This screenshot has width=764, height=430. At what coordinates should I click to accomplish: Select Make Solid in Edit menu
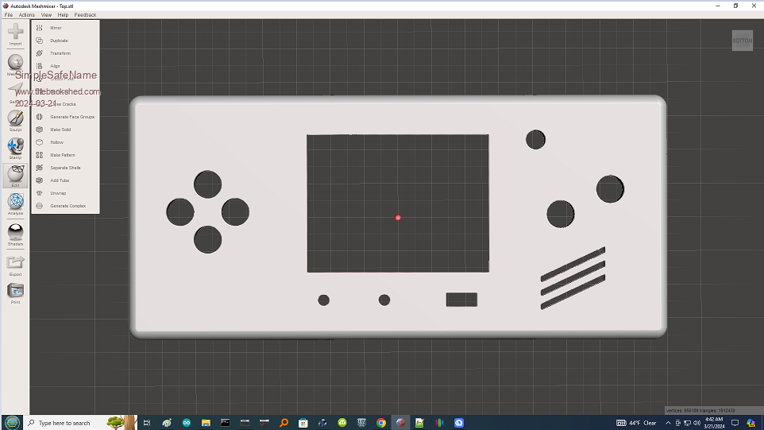[x=60, y=130]
